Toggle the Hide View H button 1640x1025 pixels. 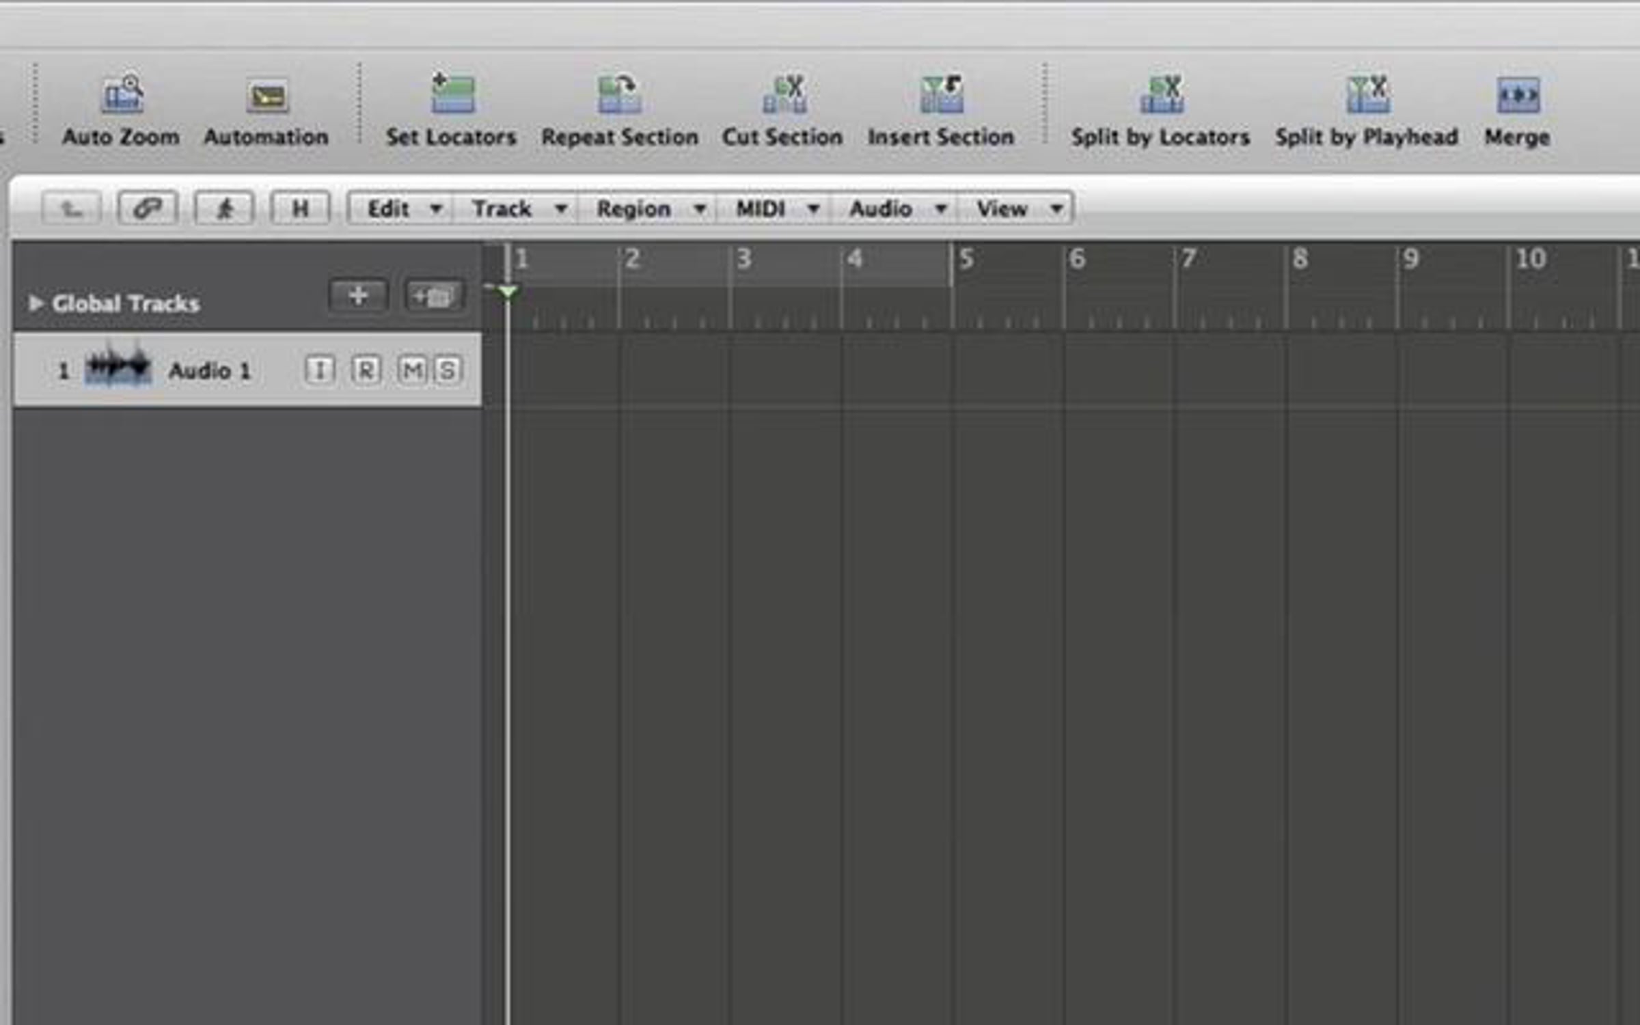301,208
